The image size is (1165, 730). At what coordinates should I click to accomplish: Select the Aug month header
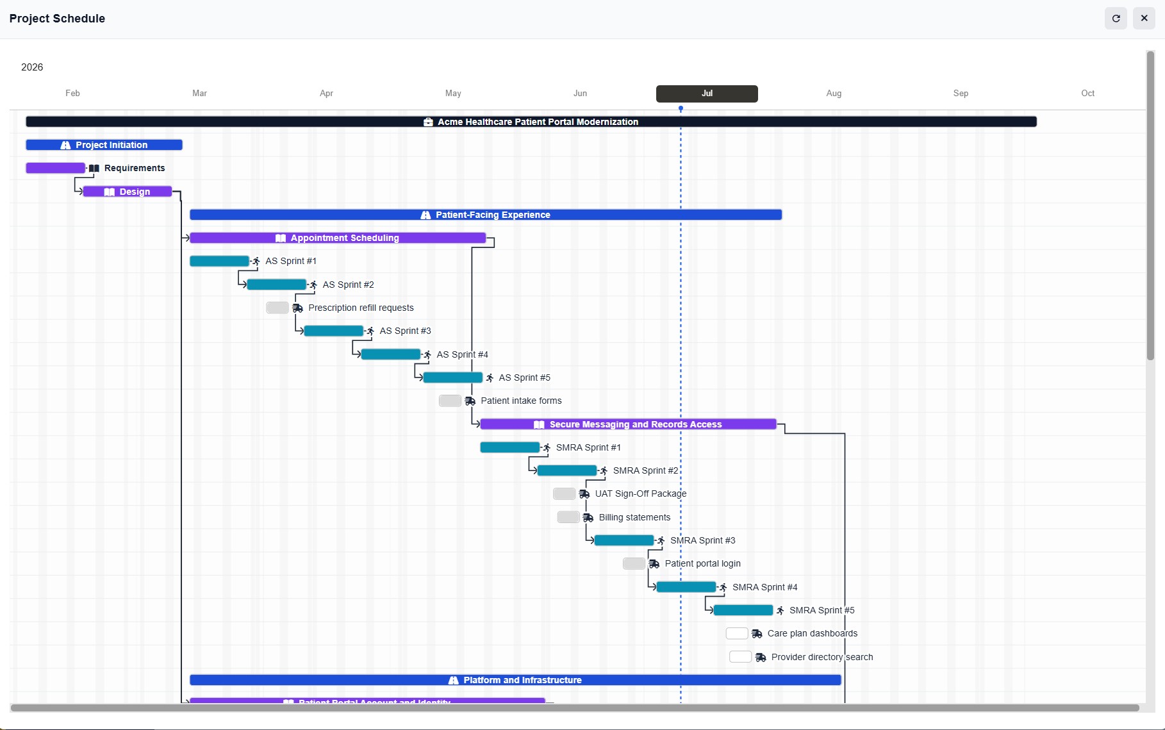(x=834, y=94)
